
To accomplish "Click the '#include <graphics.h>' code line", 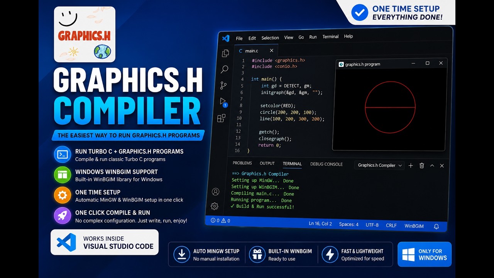I will (x=278, y=60).
